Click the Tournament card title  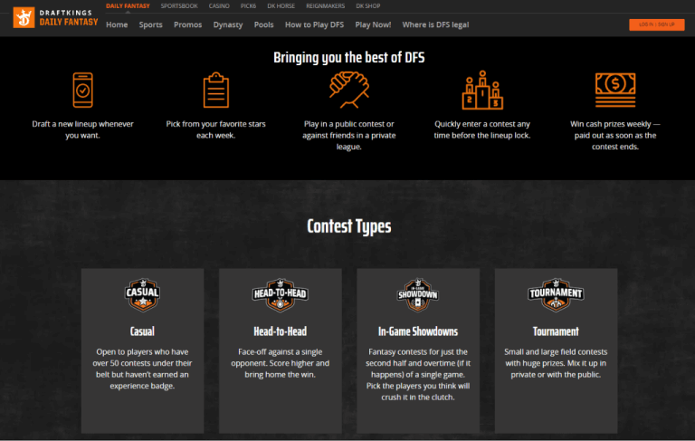tap(556, 331)
